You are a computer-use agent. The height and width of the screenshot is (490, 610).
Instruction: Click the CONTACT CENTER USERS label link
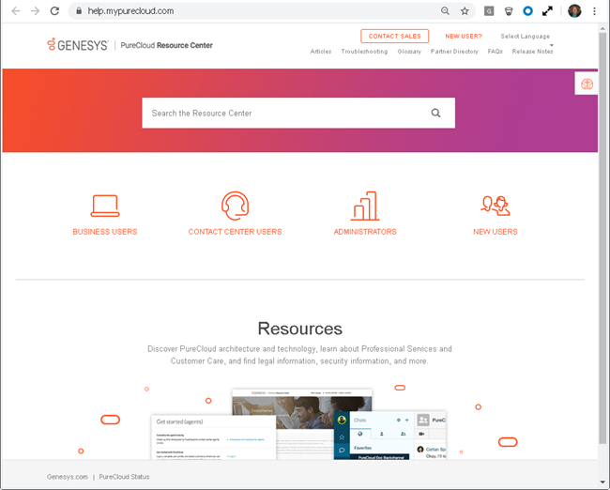[x=235, y=232]
